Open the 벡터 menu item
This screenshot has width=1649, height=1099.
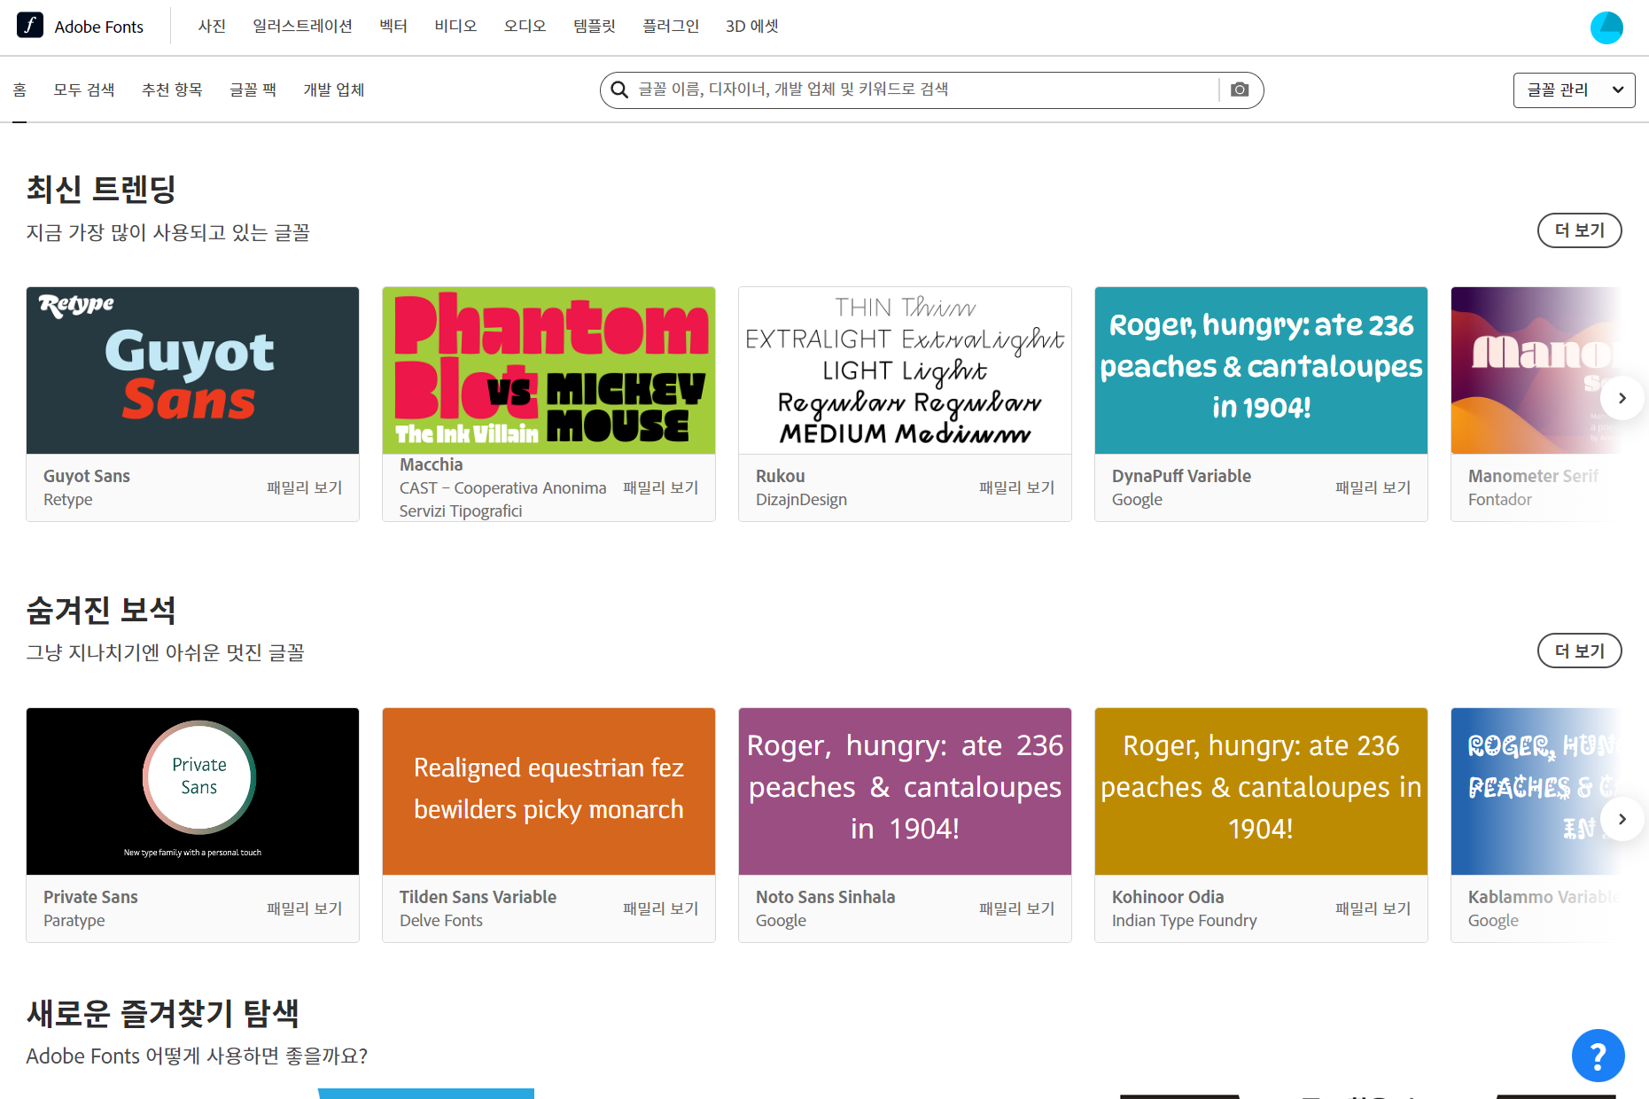pyautogui.click(x=393, y=27)
